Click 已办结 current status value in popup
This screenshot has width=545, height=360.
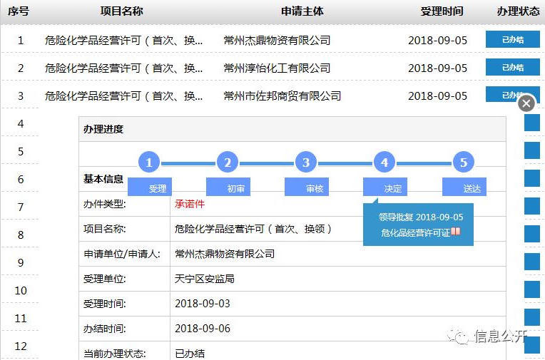(x=190, y=354)
